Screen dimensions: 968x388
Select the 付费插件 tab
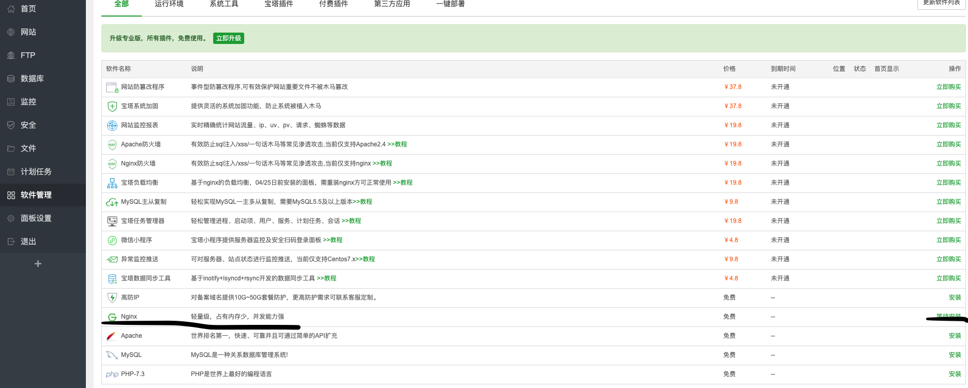tap(334, 4)
